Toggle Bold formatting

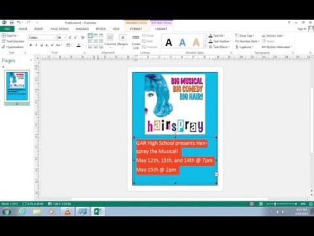click(x=31, y=45)
